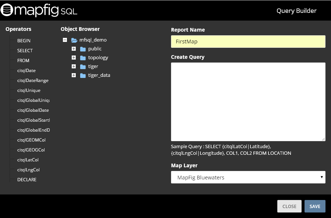This screenshot has width=331, height=218.
Task: Expand the tiger_data node
Action: pyautogui.click(x=74, y=75)
